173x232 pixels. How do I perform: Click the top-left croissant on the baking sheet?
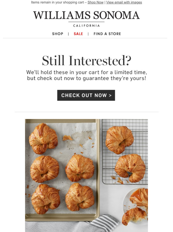pyautogui.click(x=43, y=138)
